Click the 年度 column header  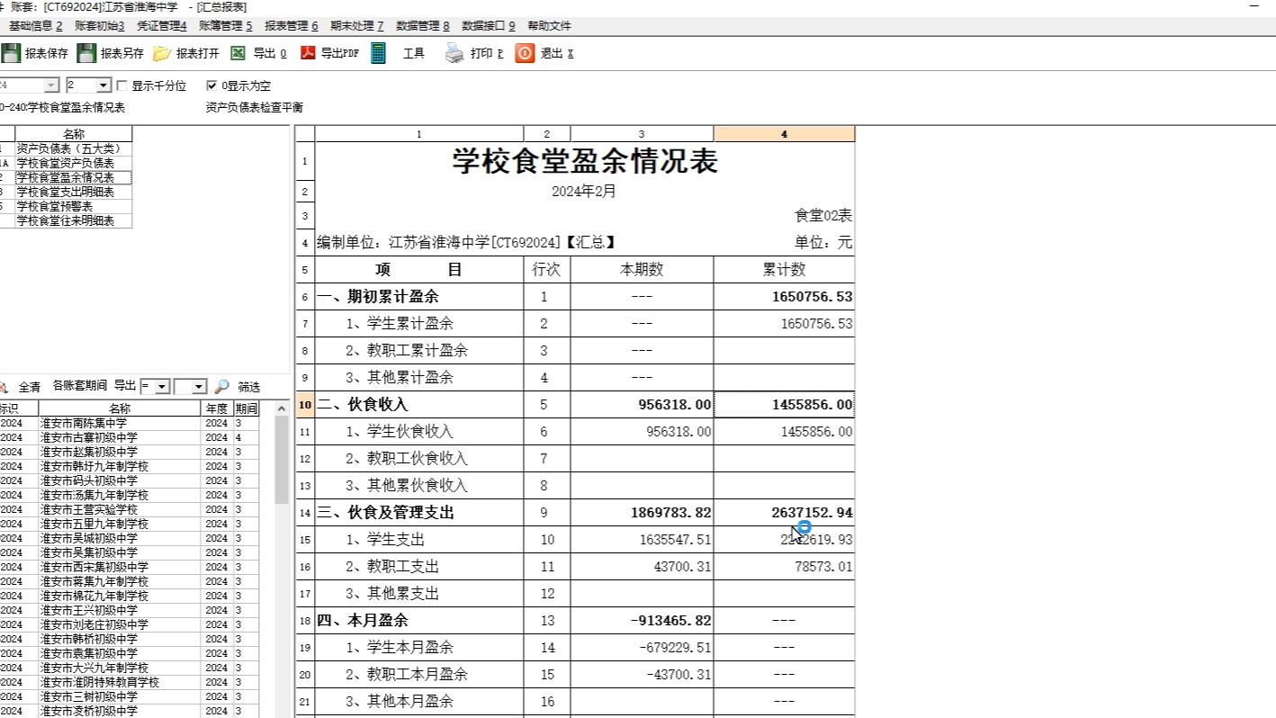[217, 408]
